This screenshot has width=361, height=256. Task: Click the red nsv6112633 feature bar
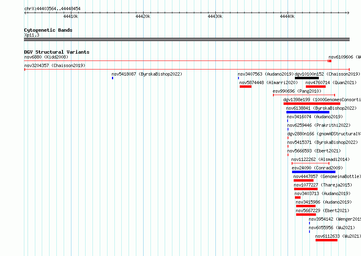[x=327, y=240]
